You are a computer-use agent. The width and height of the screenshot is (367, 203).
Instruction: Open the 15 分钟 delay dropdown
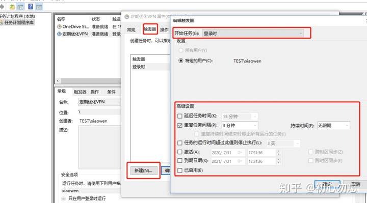(x=240, y=117)
